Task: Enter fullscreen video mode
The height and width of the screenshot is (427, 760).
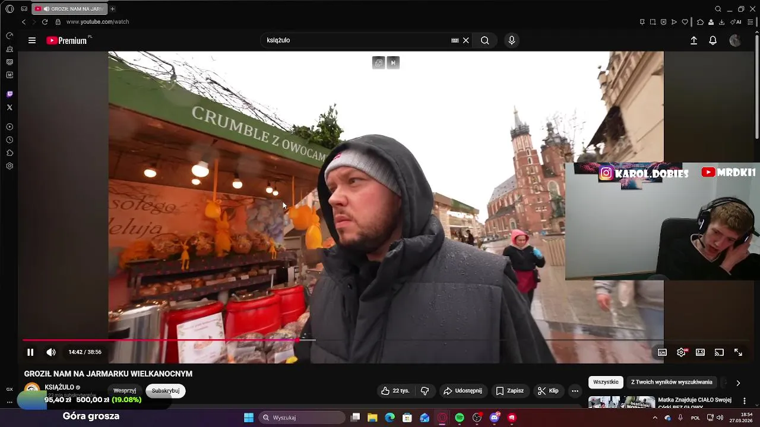Action: tap(738, 352)
